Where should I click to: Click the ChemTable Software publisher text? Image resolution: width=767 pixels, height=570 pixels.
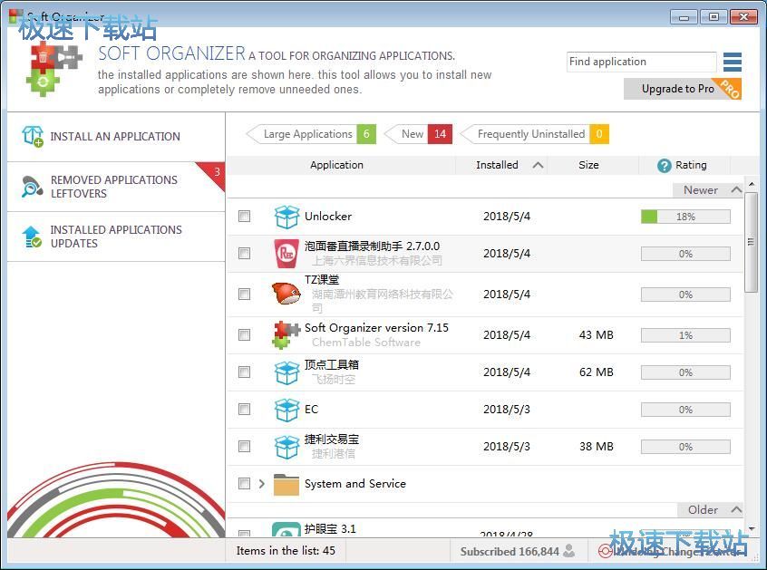pos(366,343)
